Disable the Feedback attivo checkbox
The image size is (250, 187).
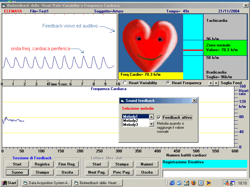(159, 117)
